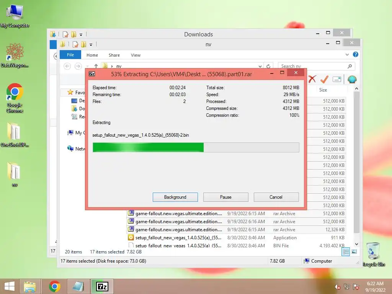This screenshot has height=294, width=392.
Task: Click the rar icon of the 9/19/2022 6:16 AM file
Action: [x=131, y=221]
